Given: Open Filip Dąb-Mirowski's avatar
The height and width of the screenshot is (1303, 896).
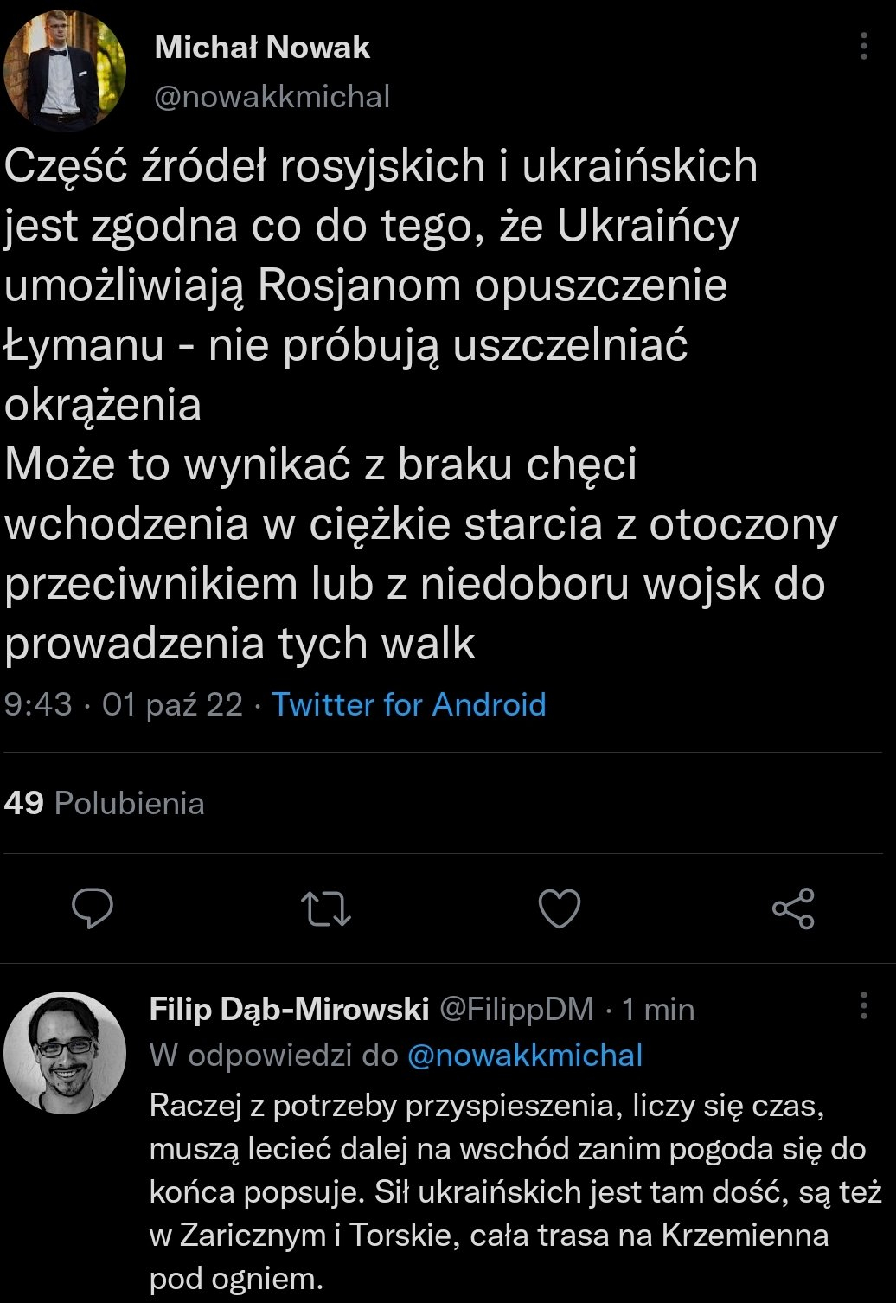Looking at the screenshot, I should point(65,1052).
